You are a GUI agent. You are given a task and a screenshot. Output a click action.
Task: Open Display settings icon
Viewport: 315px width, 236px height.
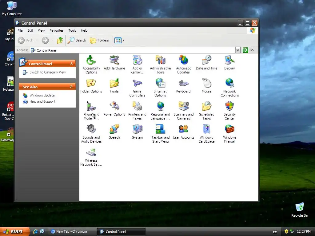(x=229, y=62)
